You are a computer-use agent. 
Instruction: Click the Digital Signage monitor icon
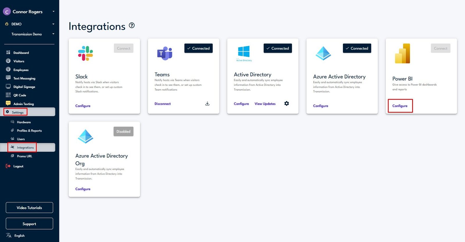[8, 86]
